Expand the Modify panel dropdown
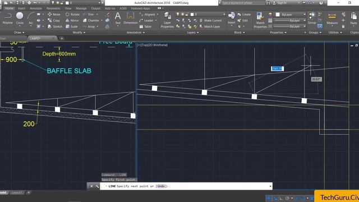The image size is (359, 202). [79, 33]
